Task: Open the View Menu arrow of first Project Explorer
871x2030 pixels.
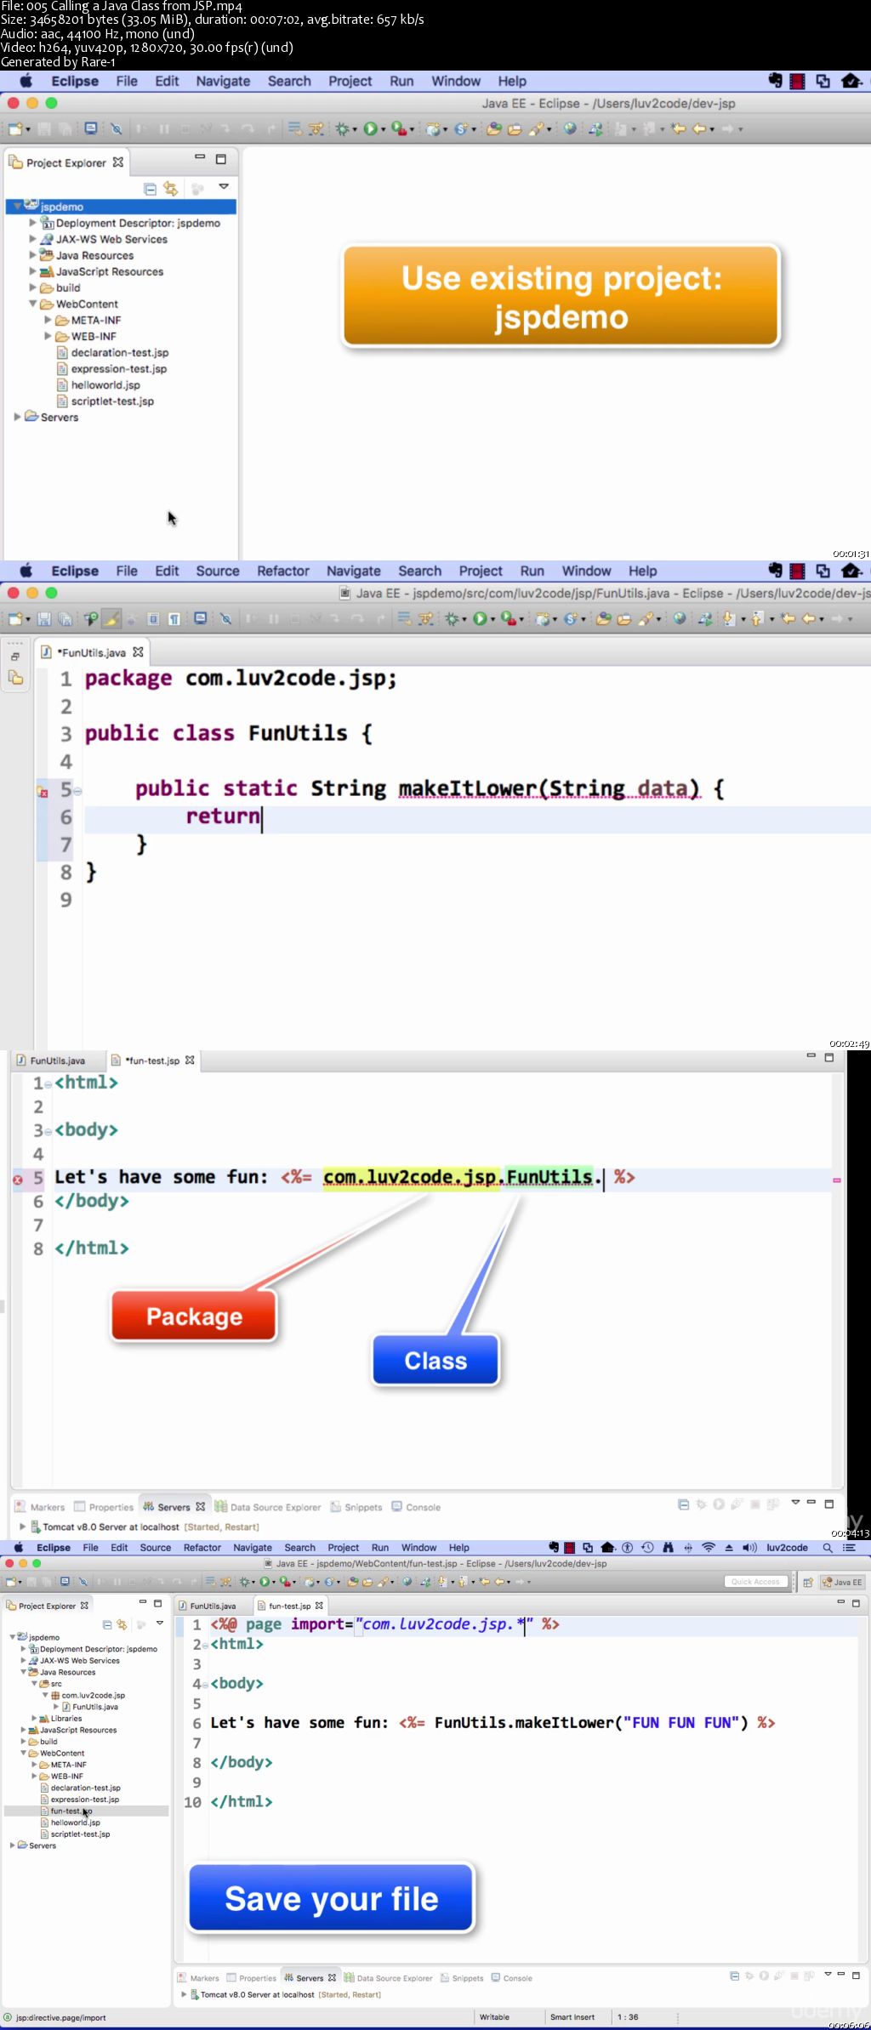Action: point(224,186)
